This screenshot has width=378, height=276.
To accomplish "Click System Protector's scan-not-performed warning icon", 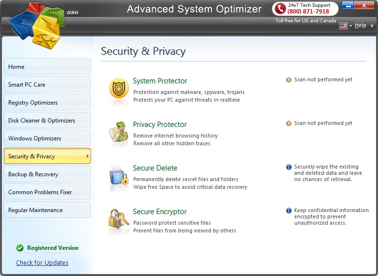I will (x=288, y=80).
